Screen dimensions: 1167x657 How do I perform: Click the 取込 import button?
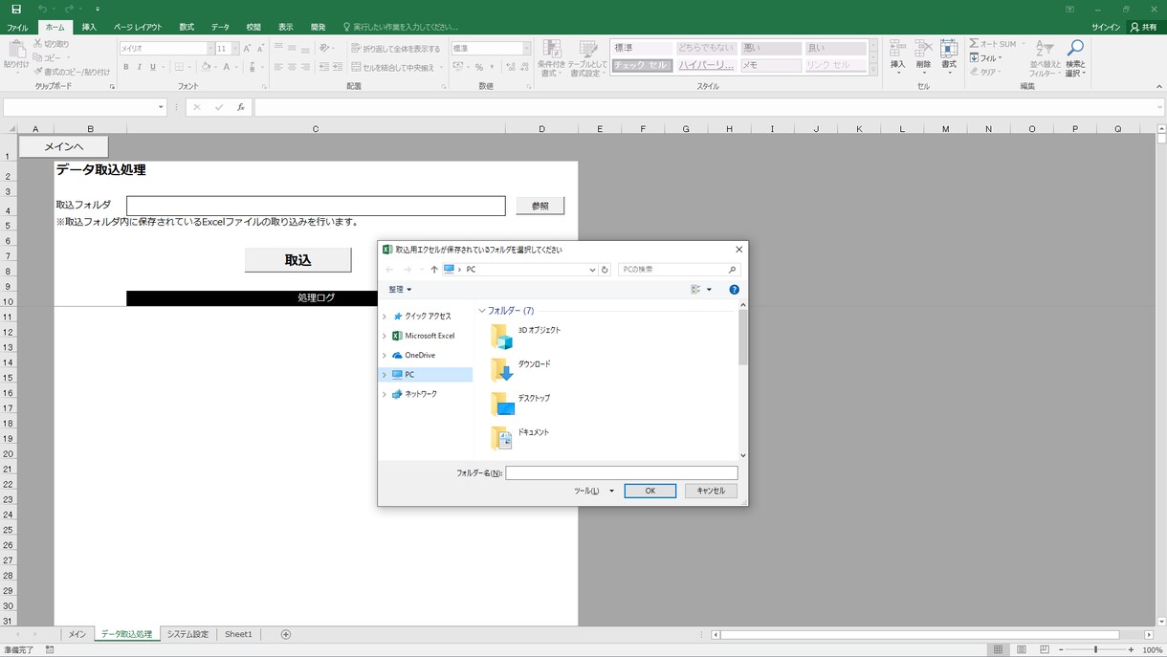[x=297, y=260]
